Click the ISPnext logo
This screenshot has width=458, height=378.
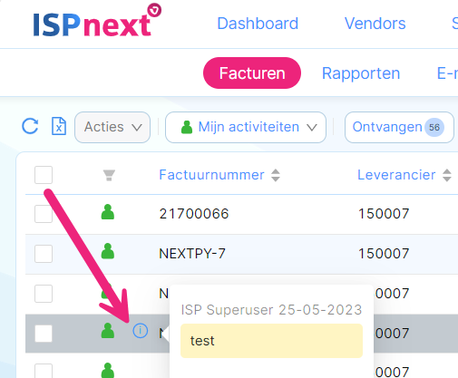point(97,21)
